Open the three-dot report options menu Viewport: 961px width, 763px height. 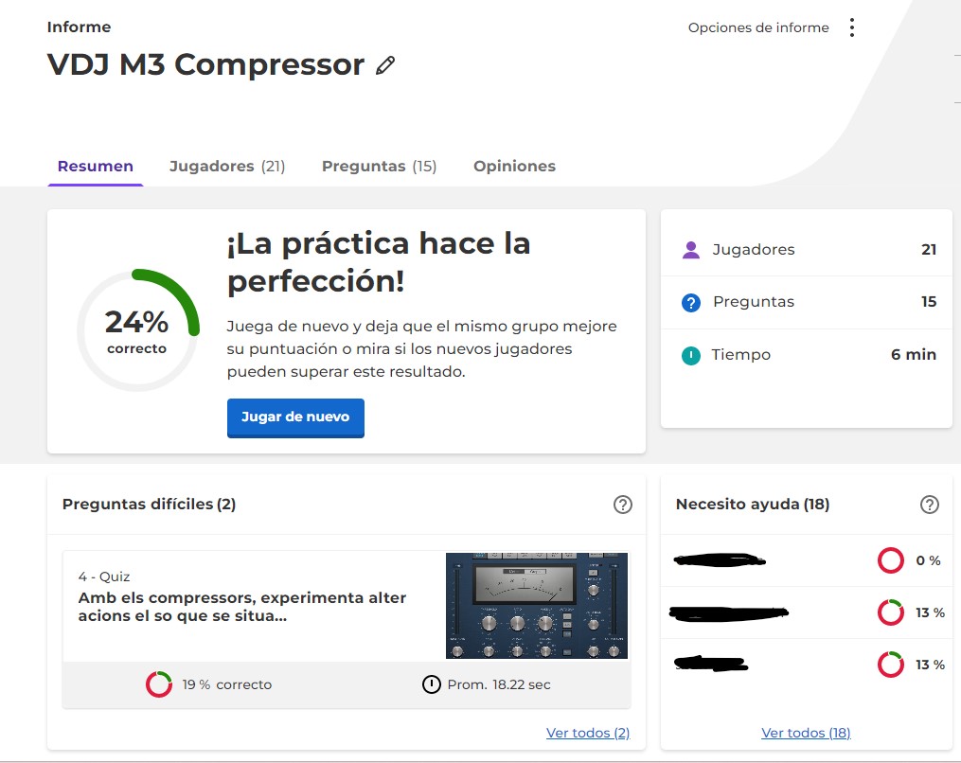pyautogui.click(x=852, y=27)
